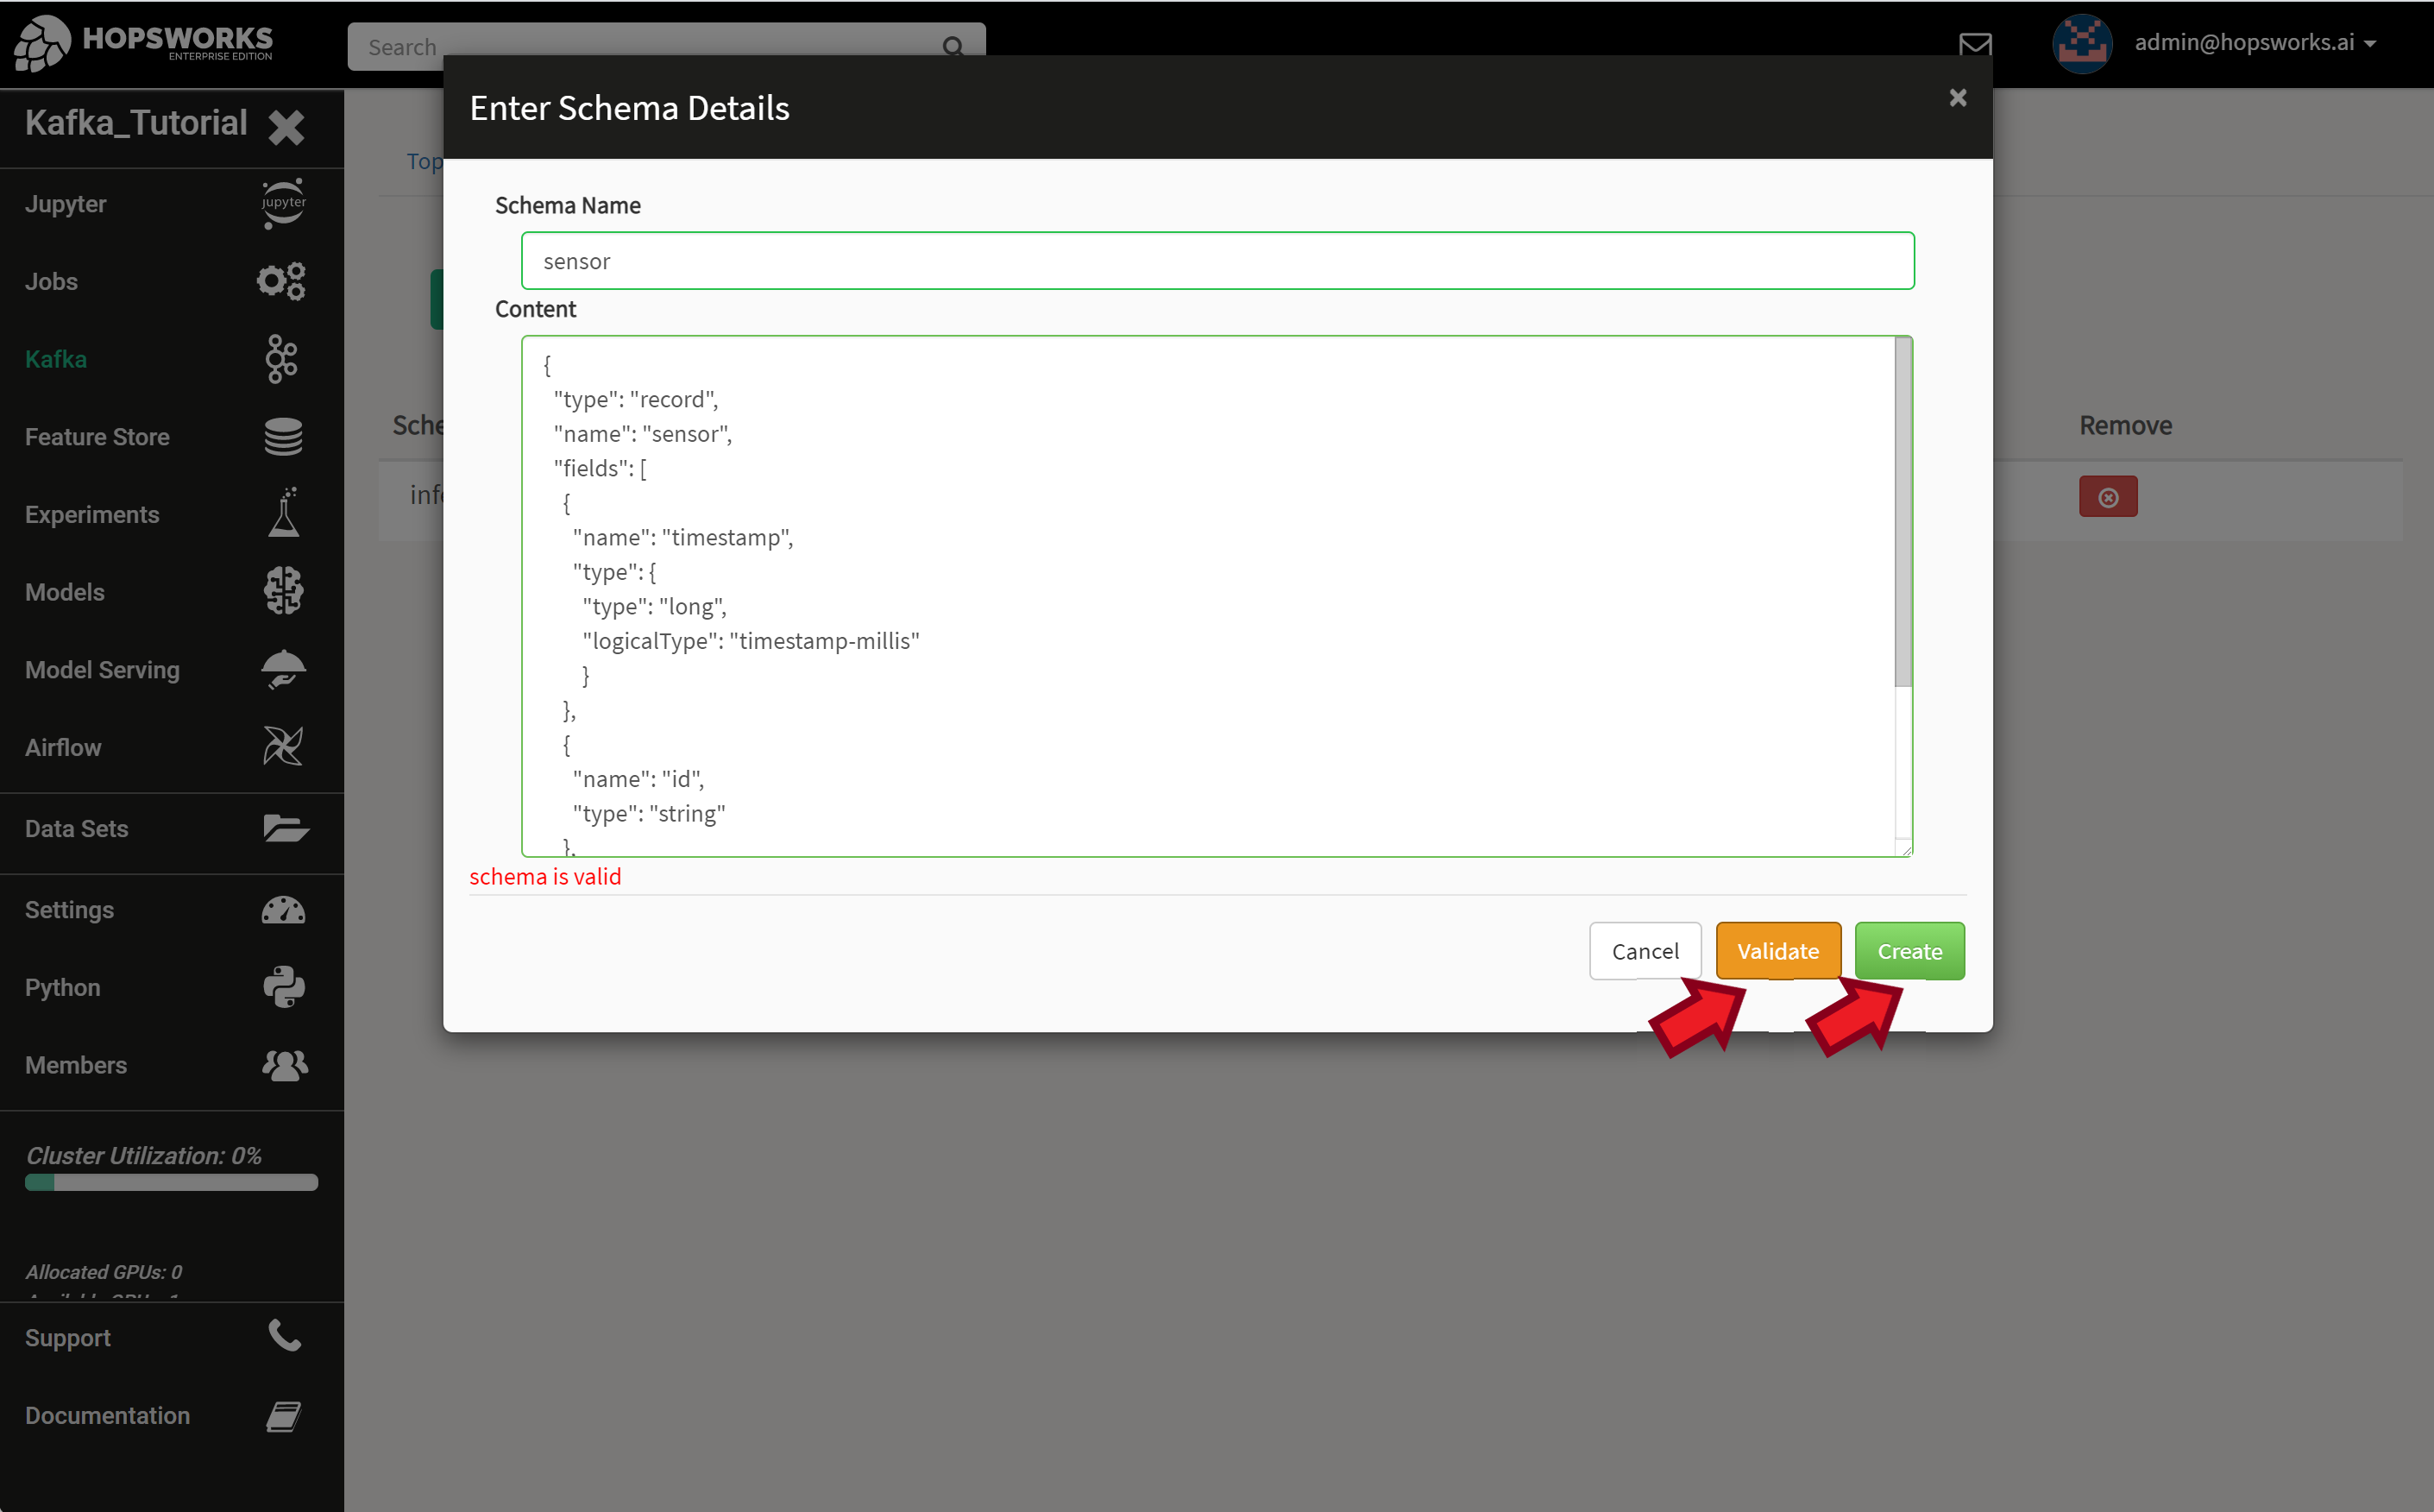Click the Documentation book icon
The width and height of the screenshot is (2434, 1512).
coord(283,1415)
